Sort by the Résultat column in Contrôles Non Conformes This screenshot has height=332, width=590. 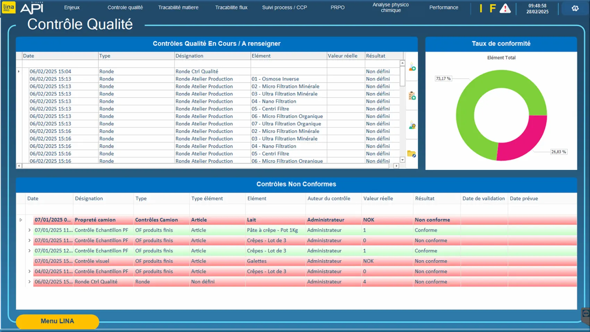point(424,198)
